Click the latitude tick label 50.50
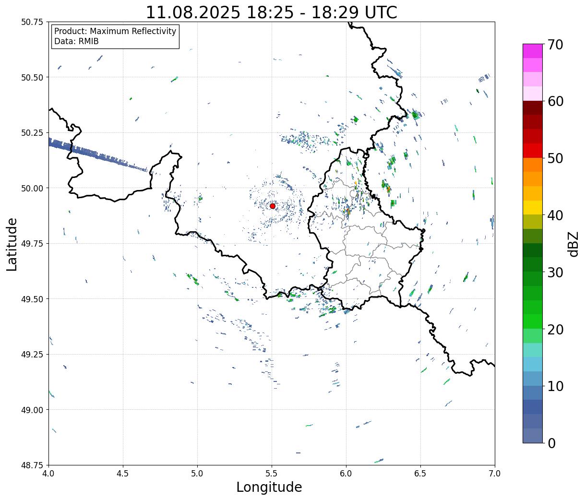The image size is (585, 499). tap(32, 77)
